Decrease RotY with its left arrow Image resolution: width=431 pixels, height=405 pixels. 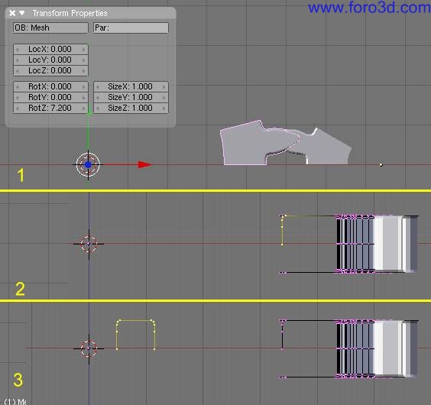18,97
